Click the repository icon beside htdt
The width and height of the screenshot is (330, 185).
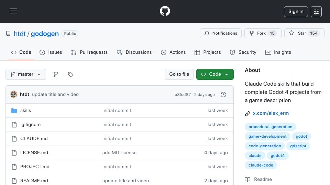point(8,34)
